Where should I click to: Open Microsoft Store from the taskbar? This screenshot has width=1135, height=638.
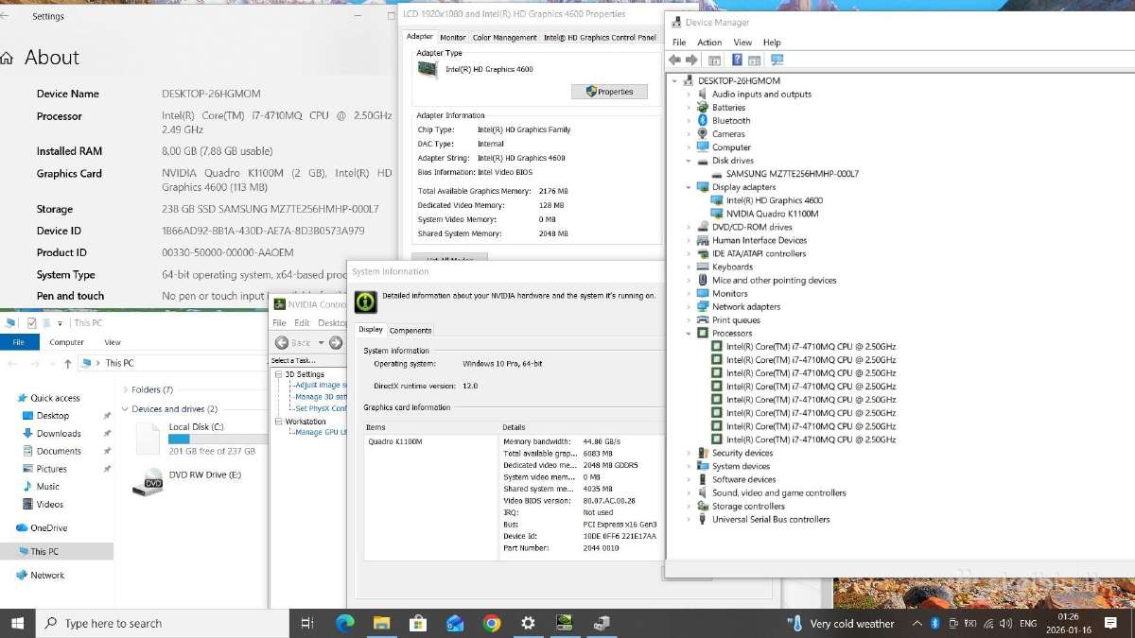click(x=418, y=623)
